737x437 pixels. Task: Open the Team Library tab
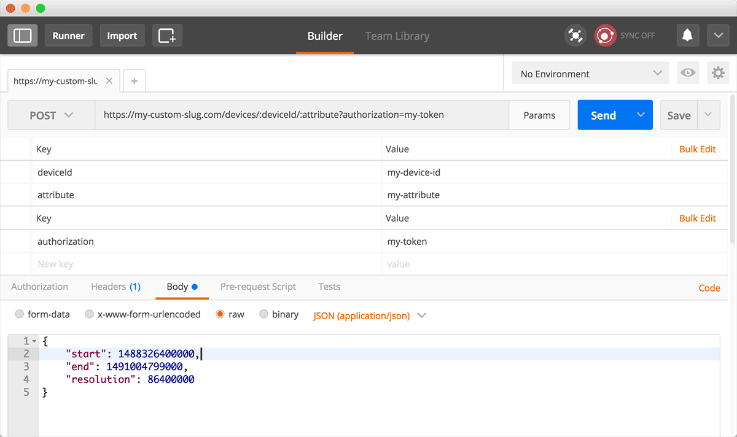[397, 36]
